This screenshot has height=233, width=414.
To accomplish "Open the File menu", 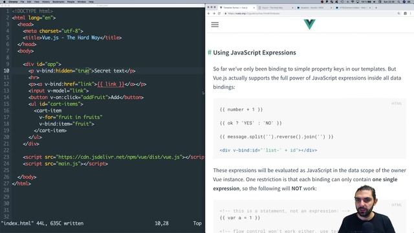I will [x=23, y=1].
